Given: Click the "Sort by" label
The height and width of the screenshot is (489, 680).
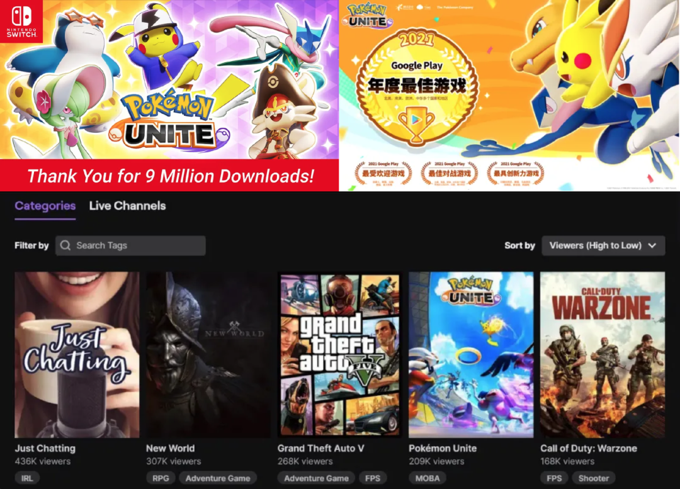Looking at the screenshot, I should point(519,245).
